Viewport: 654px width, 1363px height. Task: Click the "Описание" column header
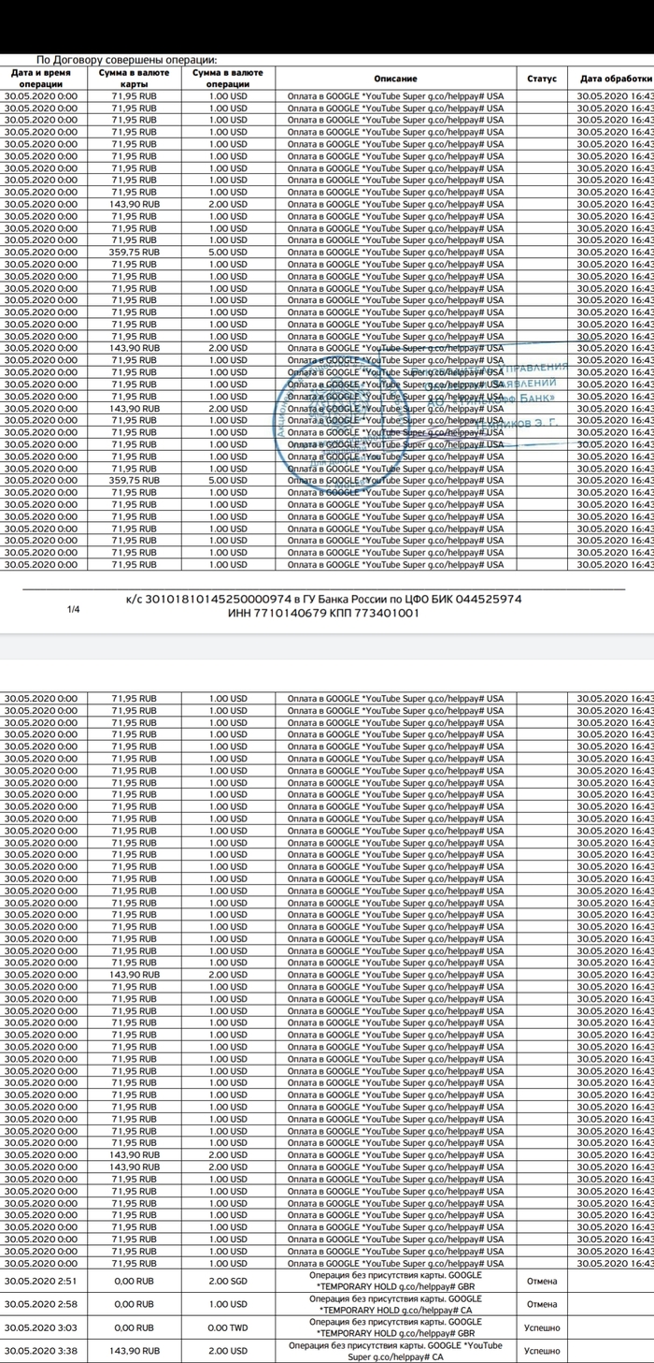[x=394, y=79]
